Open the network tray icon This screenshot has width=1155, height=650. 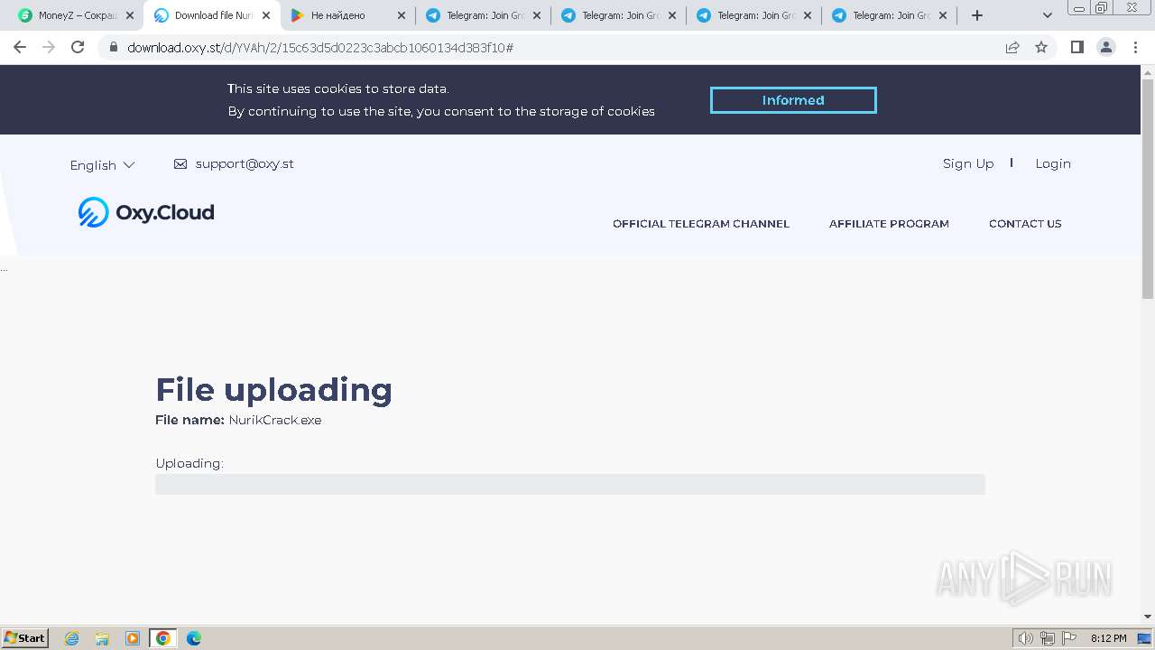(1048, 638)
